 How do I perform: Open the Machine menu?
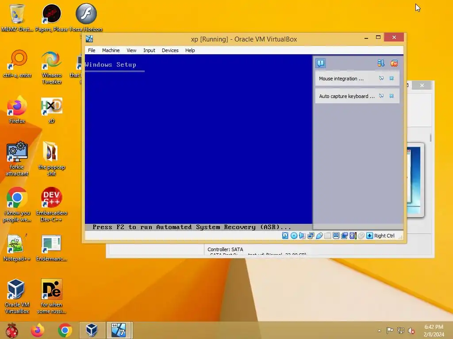111,50
